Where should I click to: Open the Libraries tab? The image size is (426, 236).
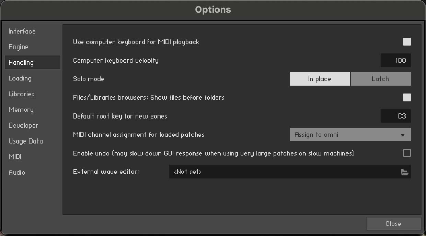21,94
